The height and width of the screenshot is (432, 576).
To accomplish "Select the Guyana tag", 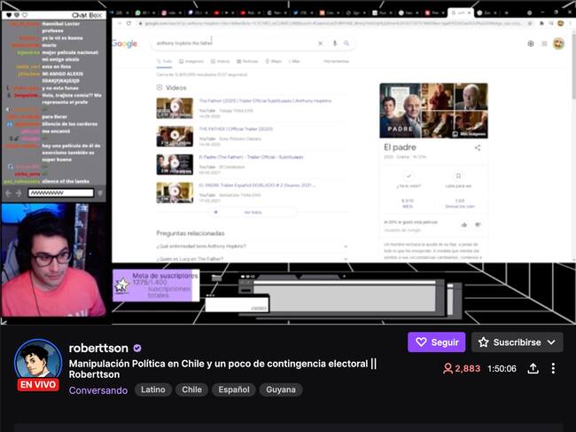I will pyautogui.click(x=281, y=389).
